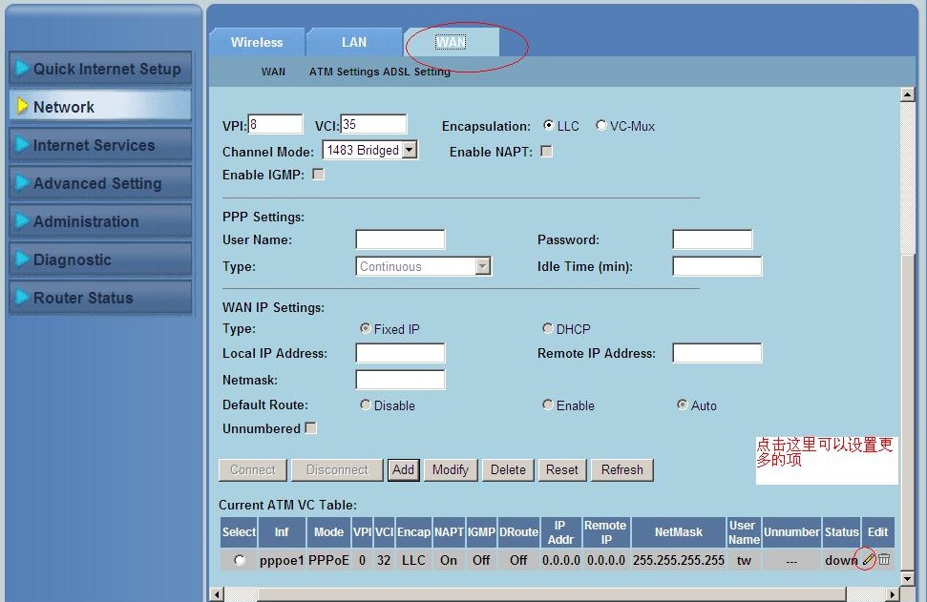The width and height of the screenshot is (927, 602).
Task: Click the Quick Internet Setup arrow icon
Action: [22, 68]
